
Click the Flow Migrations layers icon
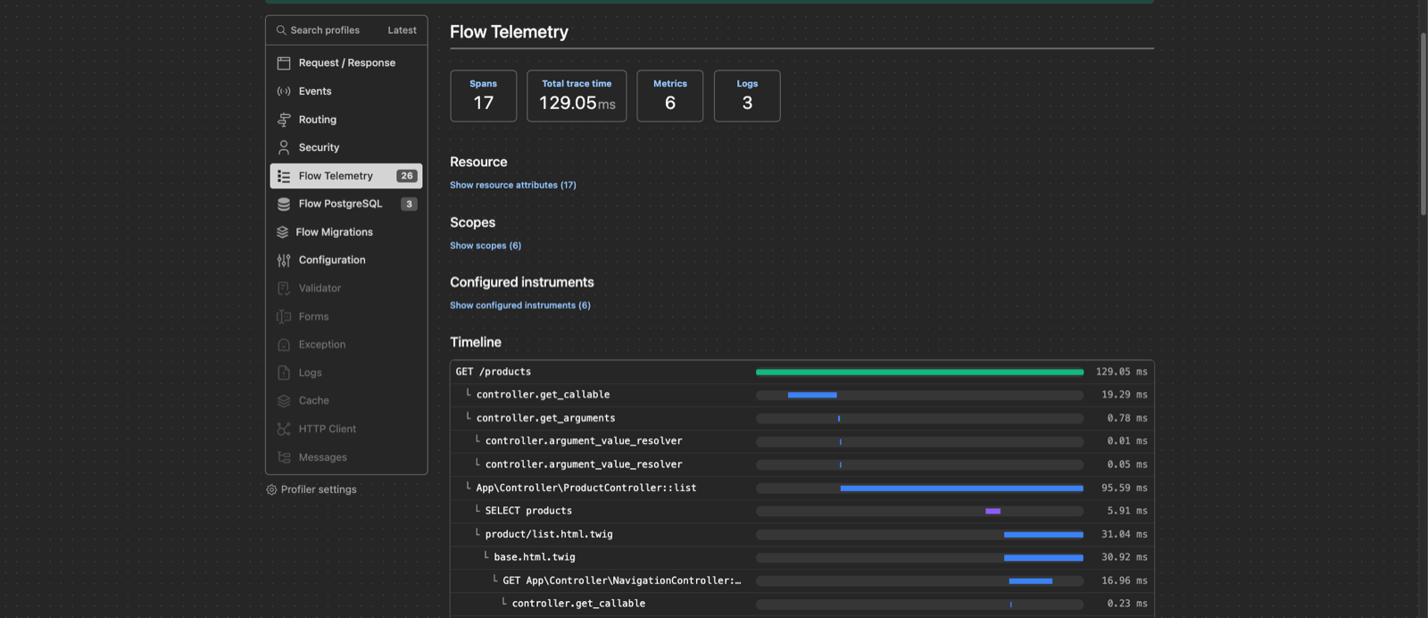pyautogui.click(x=282, y=232)
